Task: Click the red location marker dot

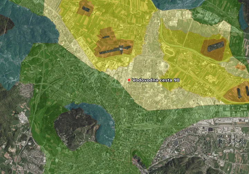Action: 129,80
